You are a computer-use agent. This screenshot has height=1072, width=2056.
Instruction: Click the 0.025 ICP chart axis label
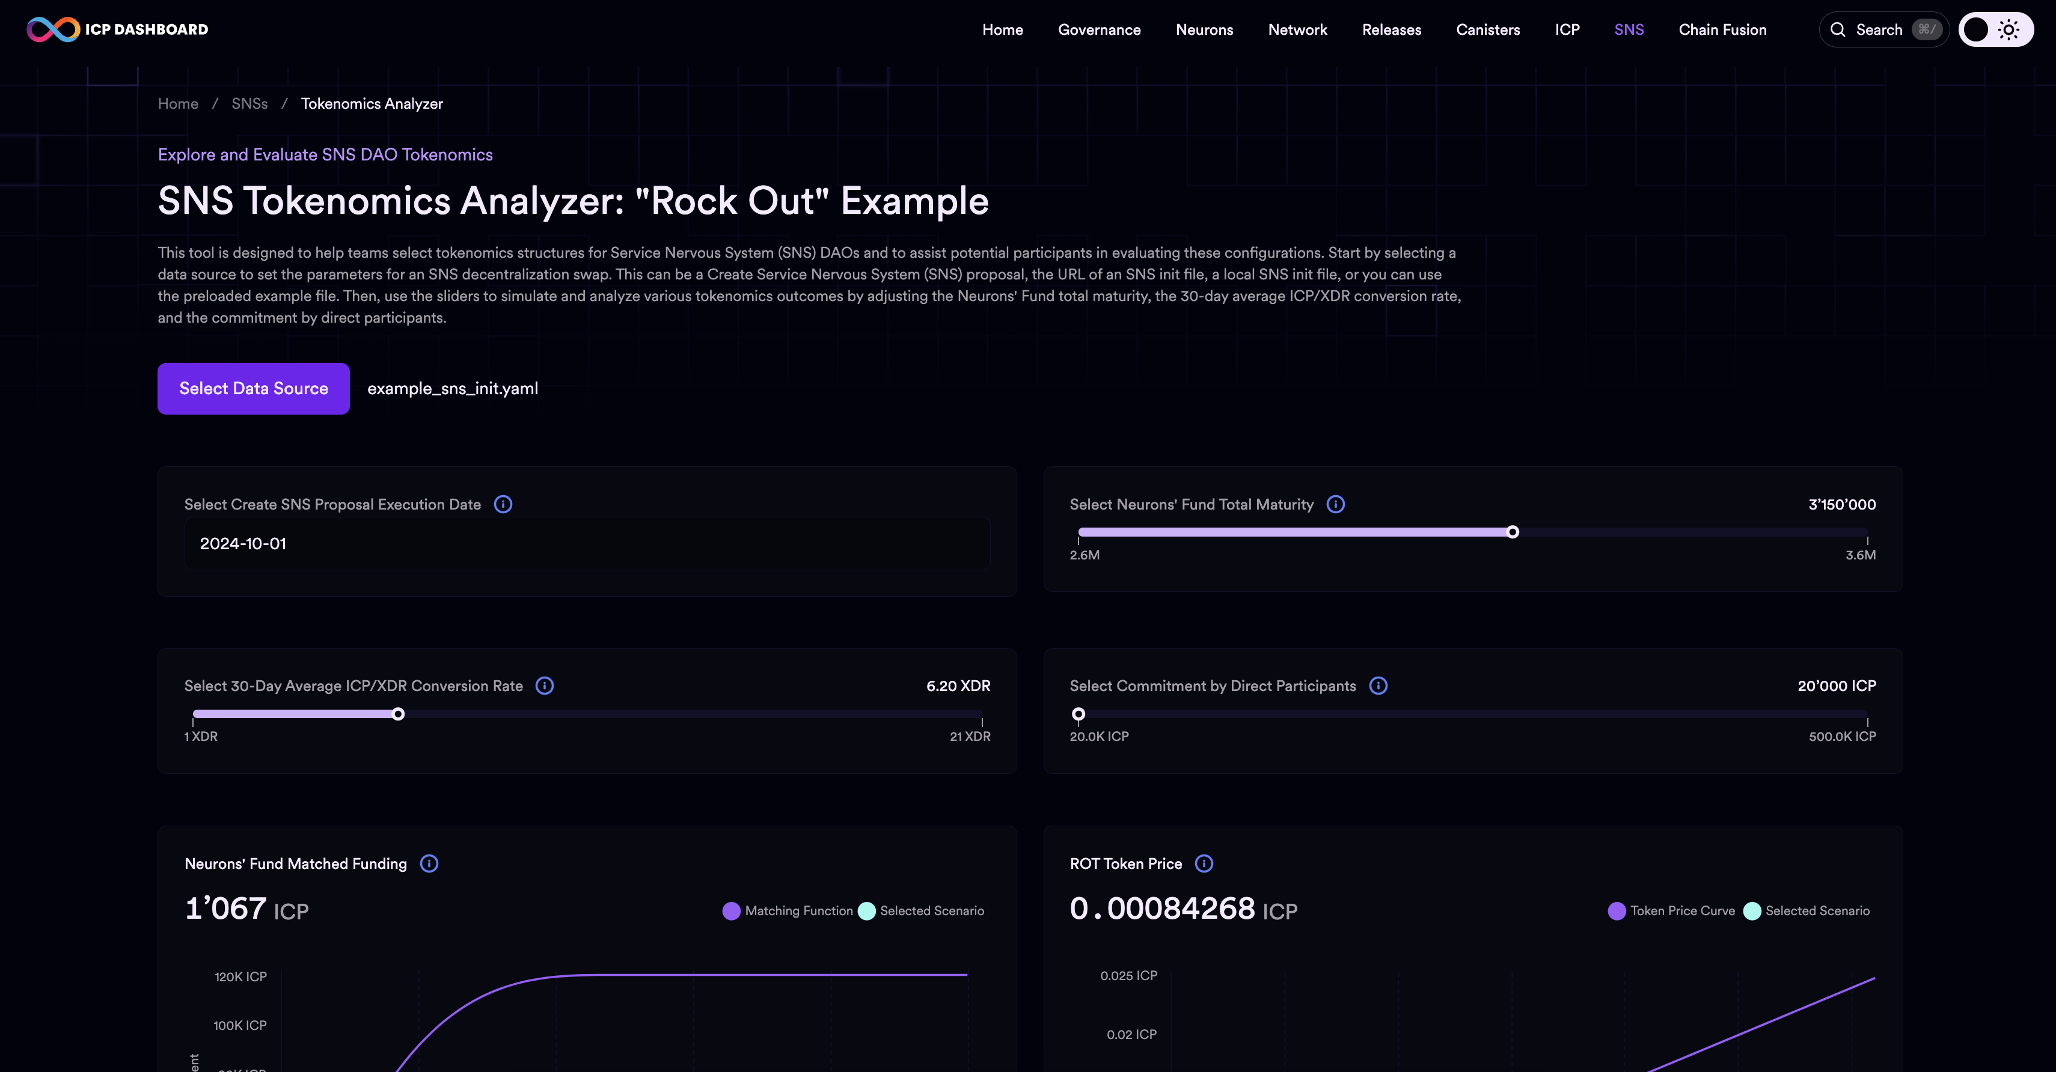coord(1128,975)
